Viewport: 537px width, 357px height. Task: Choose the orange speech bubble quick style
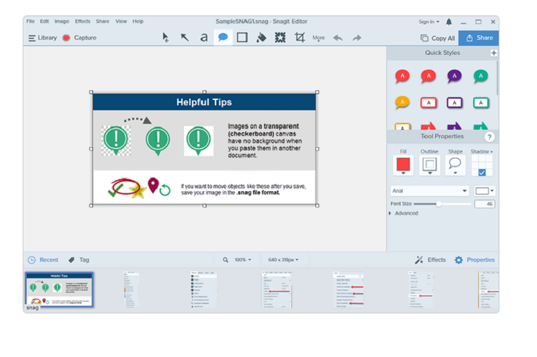pos(402,103)
